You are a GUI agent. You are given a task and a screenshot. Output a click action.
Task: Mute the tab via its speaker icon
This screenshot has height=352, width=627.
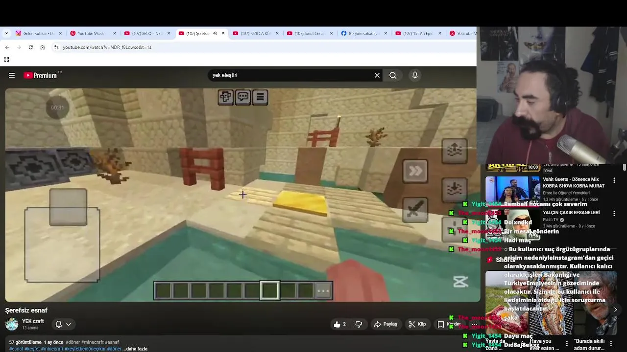coord(215,33)
